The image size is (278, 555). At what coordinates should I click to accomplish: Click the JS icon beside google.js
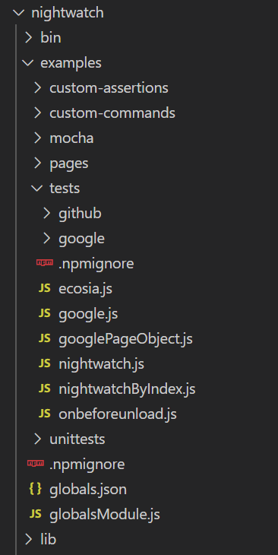(45, 313)
